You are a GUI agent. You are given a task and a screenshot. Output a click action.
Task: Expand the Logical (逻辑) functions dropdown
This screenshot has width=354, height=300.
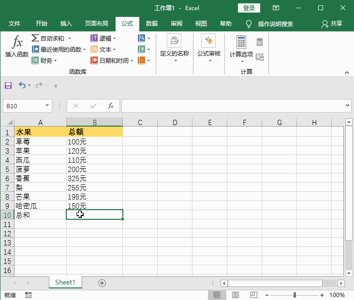pos(103,38)
